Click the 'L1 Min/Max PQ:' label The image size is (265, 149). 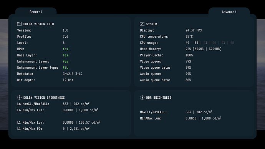[x=30, y=129]
